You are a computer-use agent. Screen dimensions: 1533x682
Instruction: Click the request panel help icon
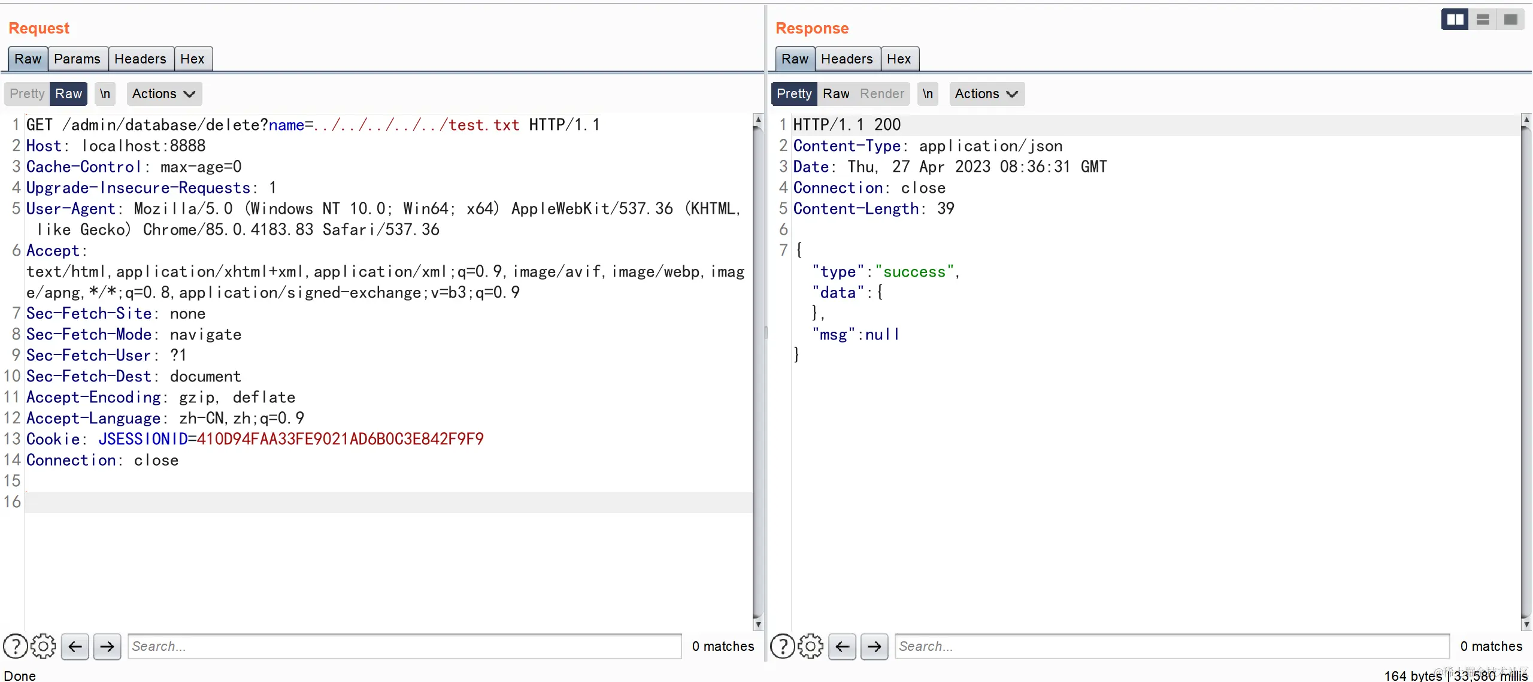coord(16,646)
